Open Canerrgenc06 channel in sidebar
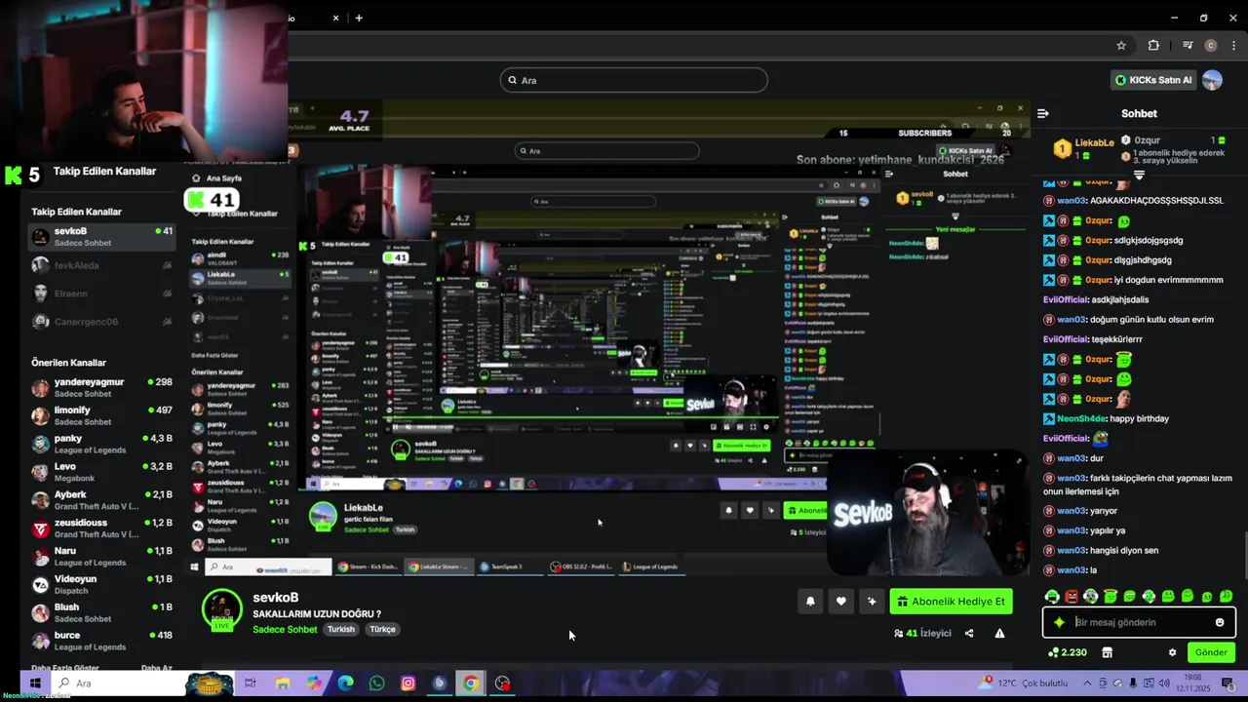 [x=101, y=322]
